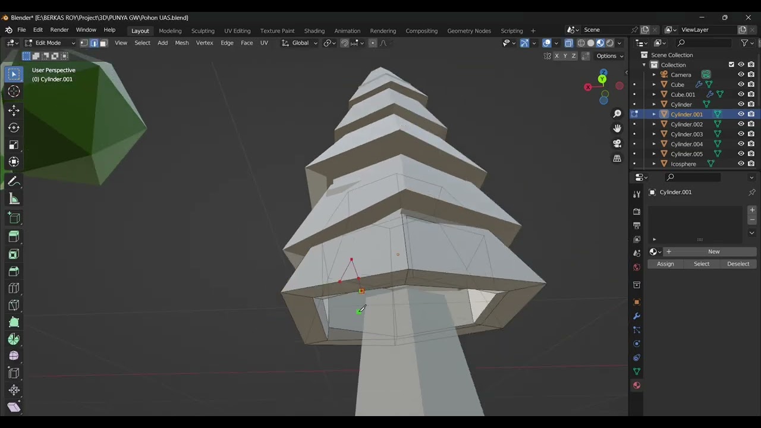Select the Extrude Region tool

pos(14,237)
